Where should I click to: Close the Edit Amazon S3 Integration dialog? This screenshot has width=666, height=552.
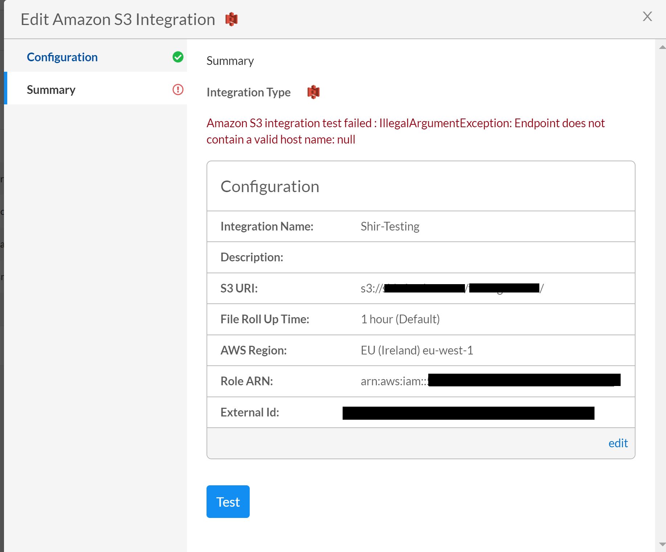coord(647,16)
